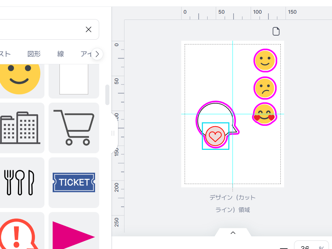
Task: Select the confused face emoji on canvas
Action: click(x=265, y=88)
